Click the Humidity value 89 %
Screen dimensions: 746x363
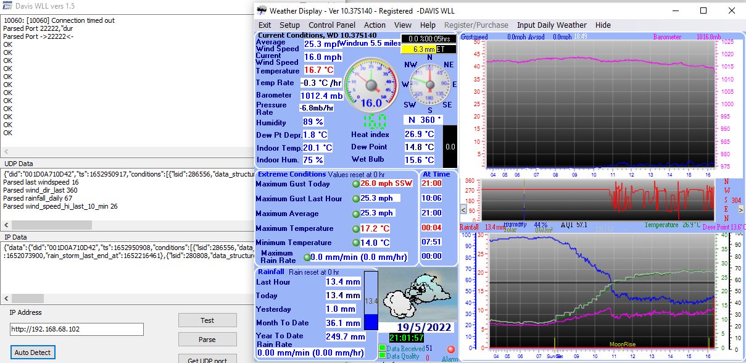point(313,122)
